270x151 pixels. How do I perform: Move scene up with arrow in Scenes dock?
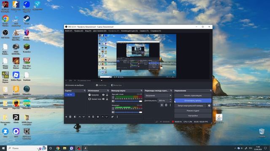tap(80, 117)
